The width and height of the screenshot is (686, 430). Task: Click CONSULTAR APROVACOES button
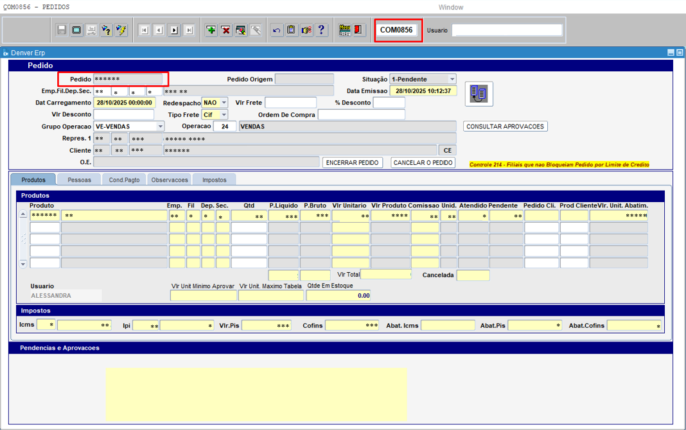[506, 126]
